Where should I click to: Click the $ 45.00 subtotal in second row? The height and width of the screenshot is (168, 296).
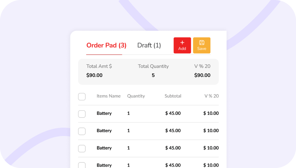173,130
